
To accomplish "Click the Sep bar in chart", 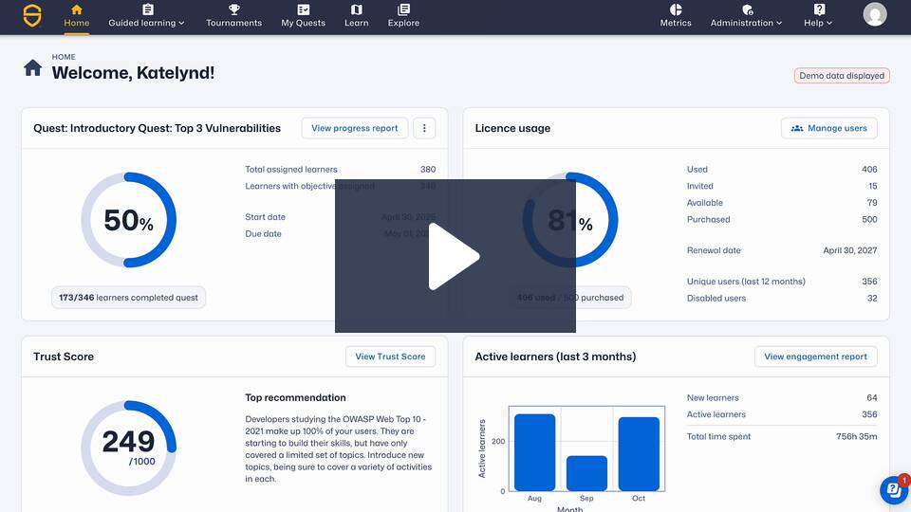I will (586, 473).
